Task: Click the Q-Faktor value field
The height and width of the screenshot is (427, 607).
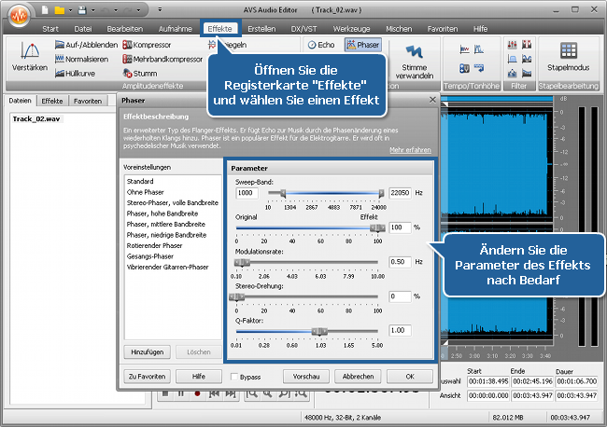Action: 400,330
